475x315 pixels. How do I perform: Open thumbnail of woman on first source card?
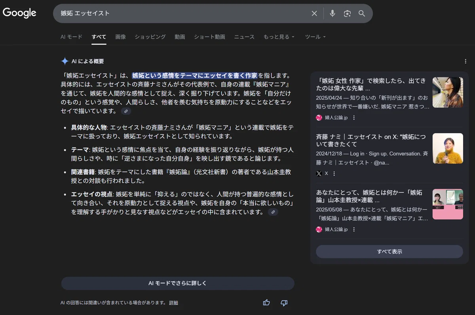pos(448,92)
